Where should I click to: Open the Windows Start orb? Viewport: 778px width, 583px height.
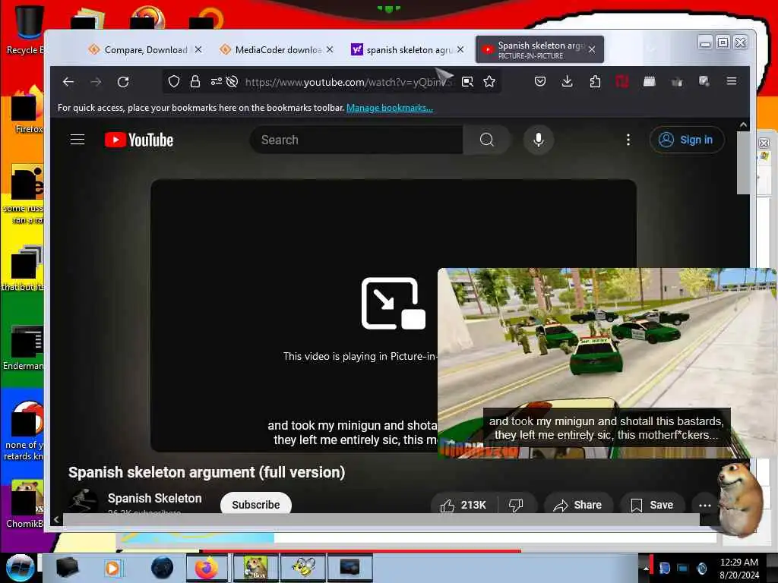[x=20, y=568]
